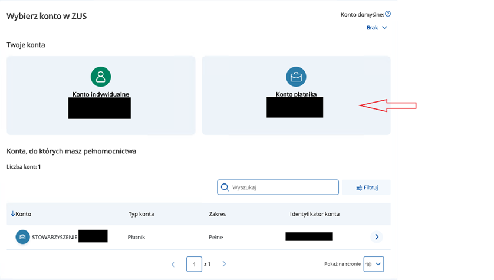
Task: Select the Konto indywidualne card label
Action: click(101, 94)
